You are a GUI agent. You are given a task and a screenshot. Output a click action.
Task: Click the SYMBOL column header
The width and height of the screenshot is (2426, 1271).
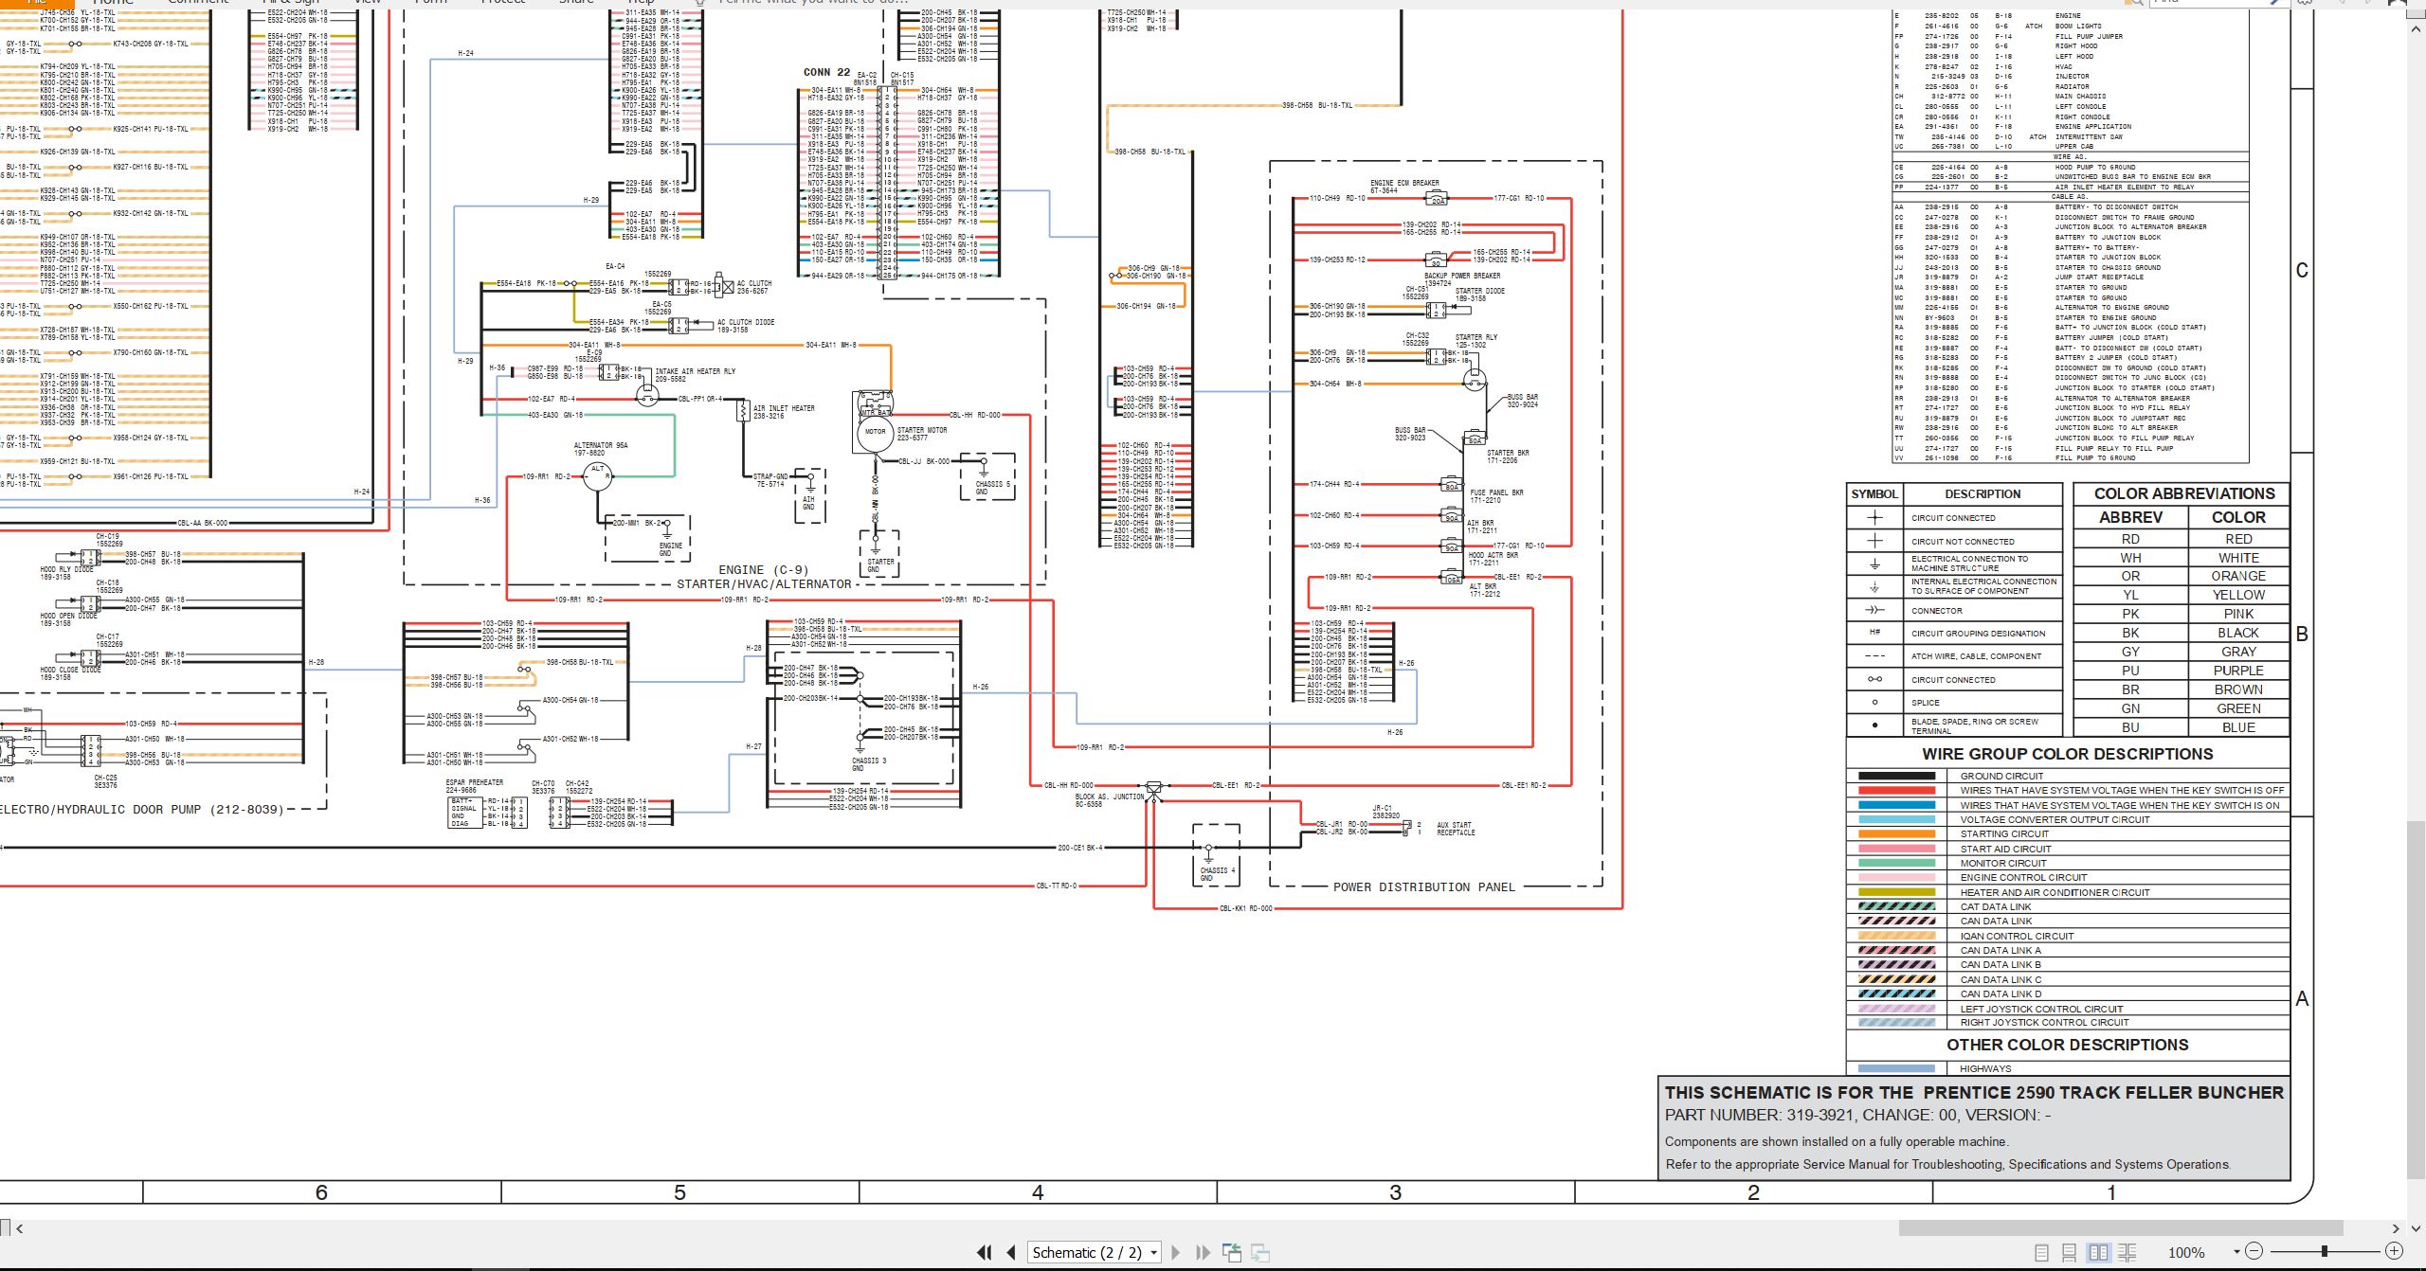[x=1874, y=493]
